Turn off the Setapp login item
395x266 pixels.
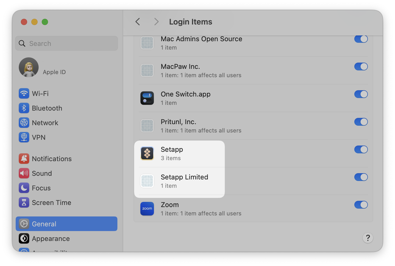[x=361, y=149]
